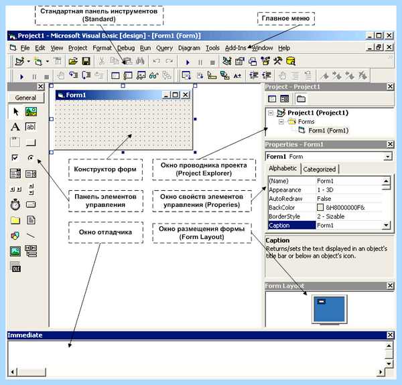The width and height of the screenshot is (402, 385).
Task: Select the CommandButton control tool
Action: pos(31,143)
